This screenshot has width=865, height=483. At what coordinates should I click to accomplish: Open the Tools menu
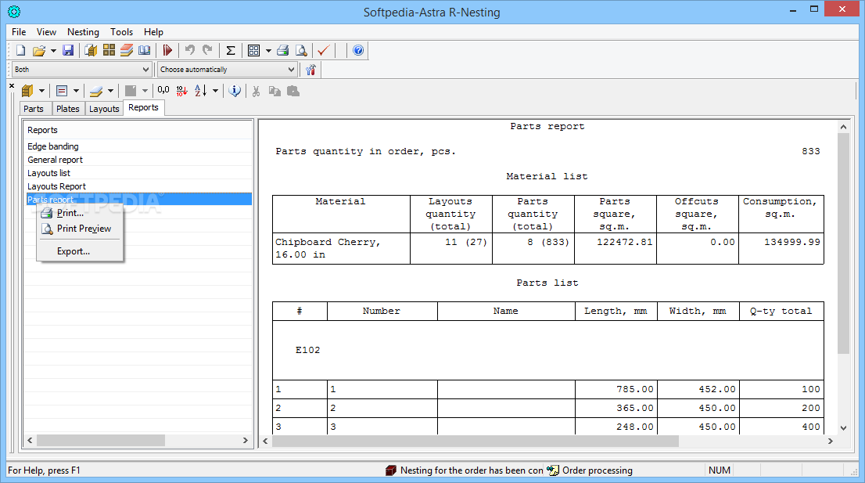click(x=121, y=32)
